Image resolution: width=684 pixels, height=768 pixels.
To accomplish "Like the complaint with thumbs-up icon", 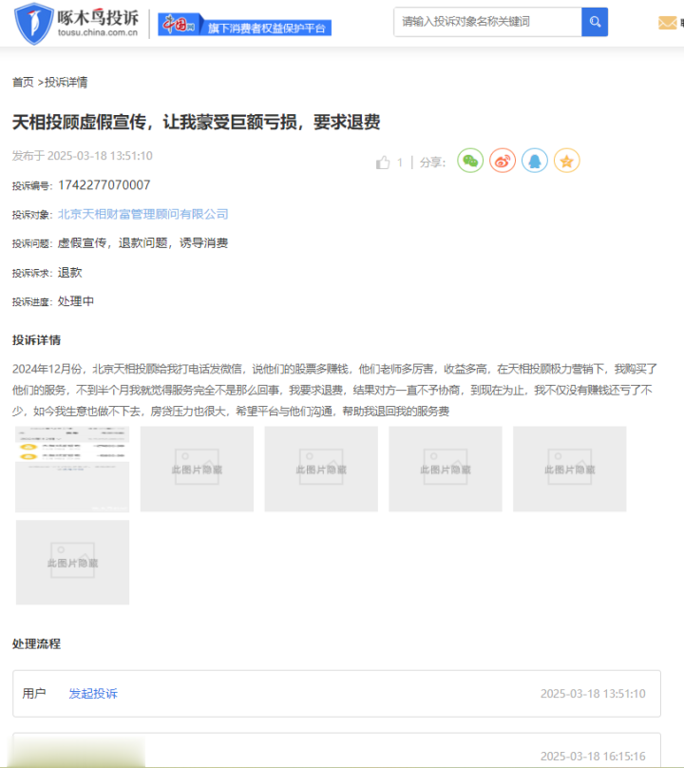I will pos(383,163).
